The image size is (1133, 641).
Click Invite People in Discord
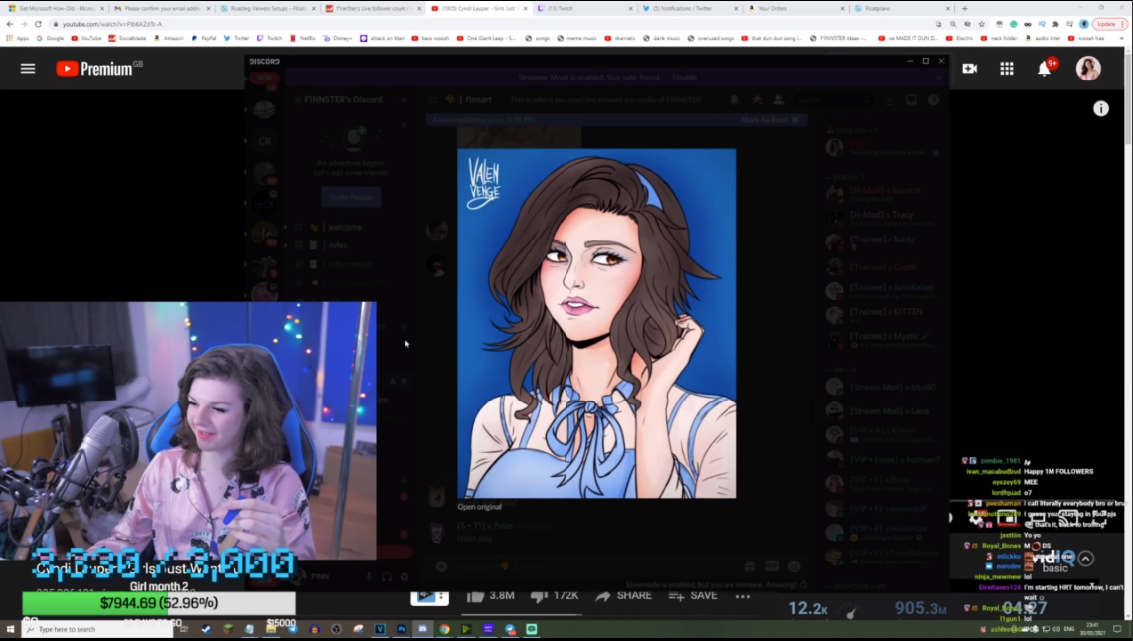point(351,198)
